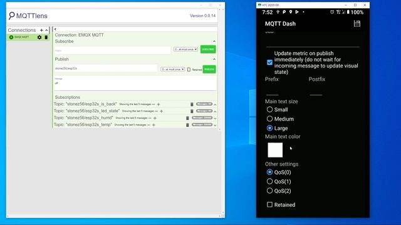Increase messages shown for esp32s_led_state topic

(x=162, y=111)
